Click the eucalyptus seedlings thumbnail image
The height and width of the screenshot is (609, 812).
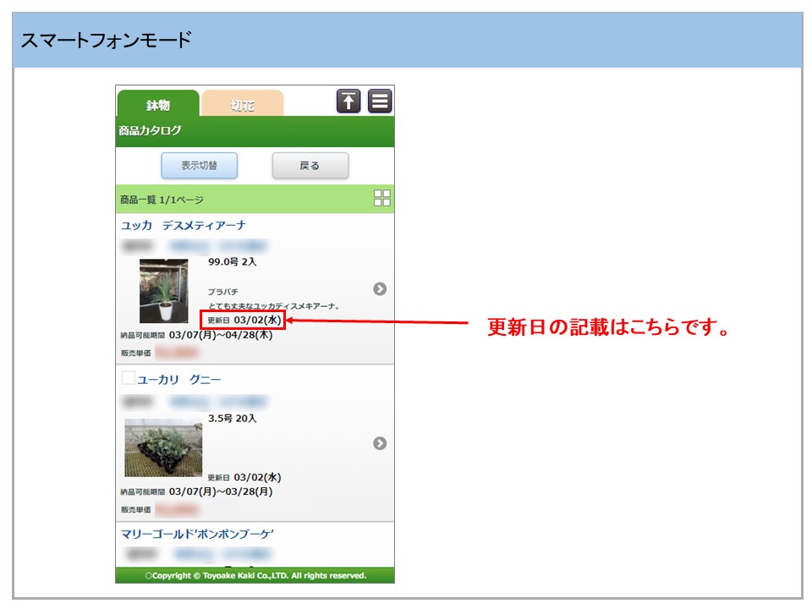tap(163, 447)
